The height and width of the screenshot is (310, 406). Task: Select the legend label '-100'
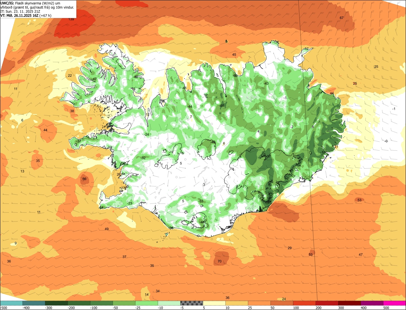(x=94, y=308)
